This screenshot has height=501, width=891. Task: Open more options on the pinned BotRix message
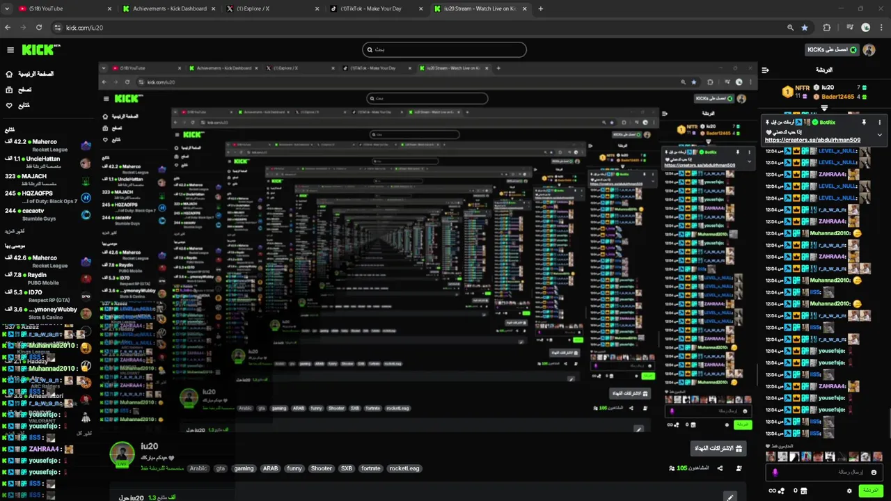[881, 122]
